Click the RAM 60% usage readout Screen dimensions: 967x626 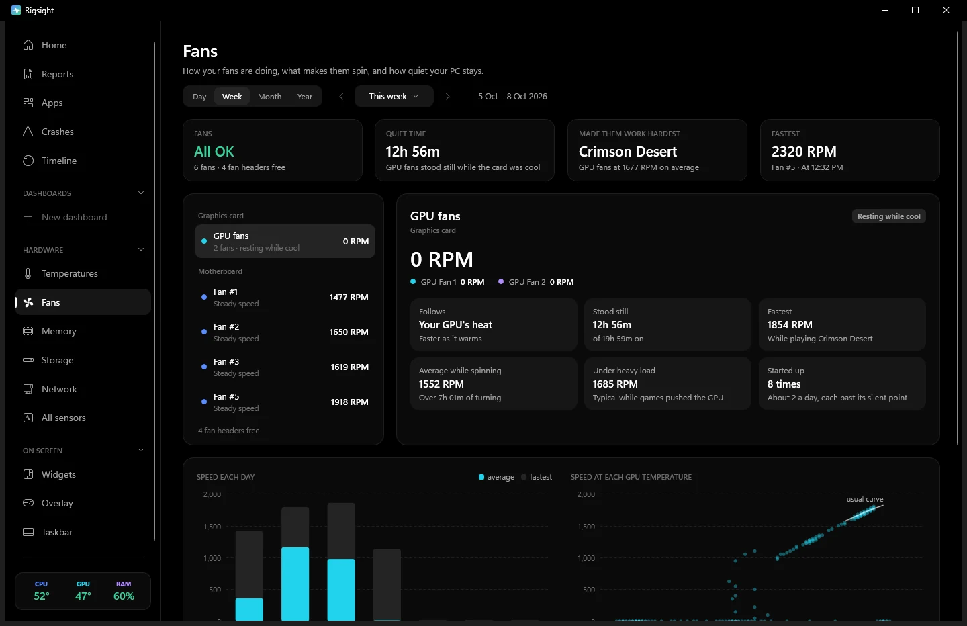tap(124, 591)
